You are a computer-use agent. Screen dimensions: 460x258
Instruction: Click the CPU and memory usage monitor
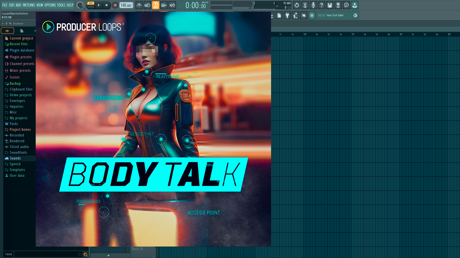[272, 5]
